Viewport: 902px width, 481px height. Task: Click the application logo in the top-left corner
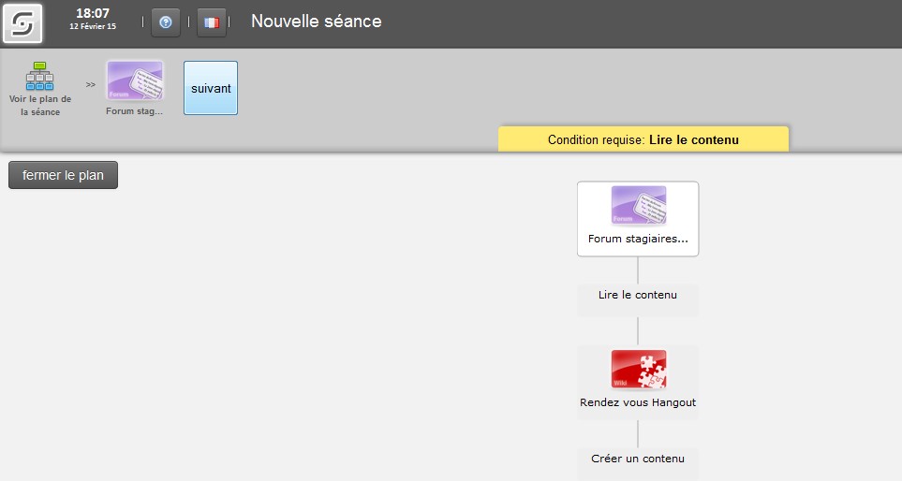click(22, 23)
